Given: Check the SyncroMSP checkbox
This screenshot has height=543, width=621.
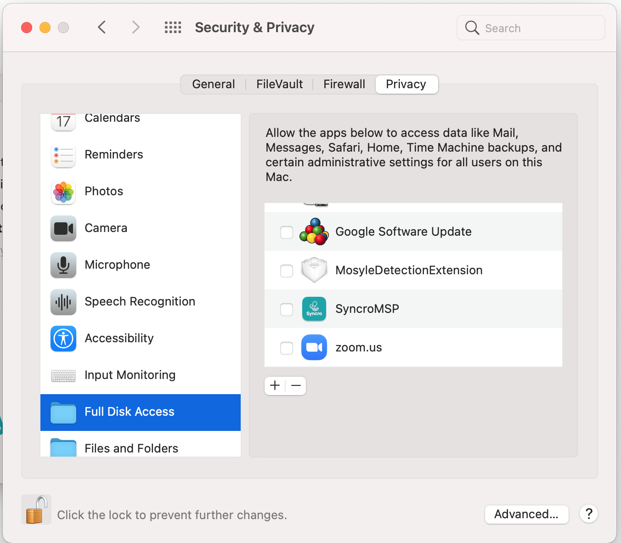Looking at the screenshot, I should pyautogui.click(x=287, y=310).
